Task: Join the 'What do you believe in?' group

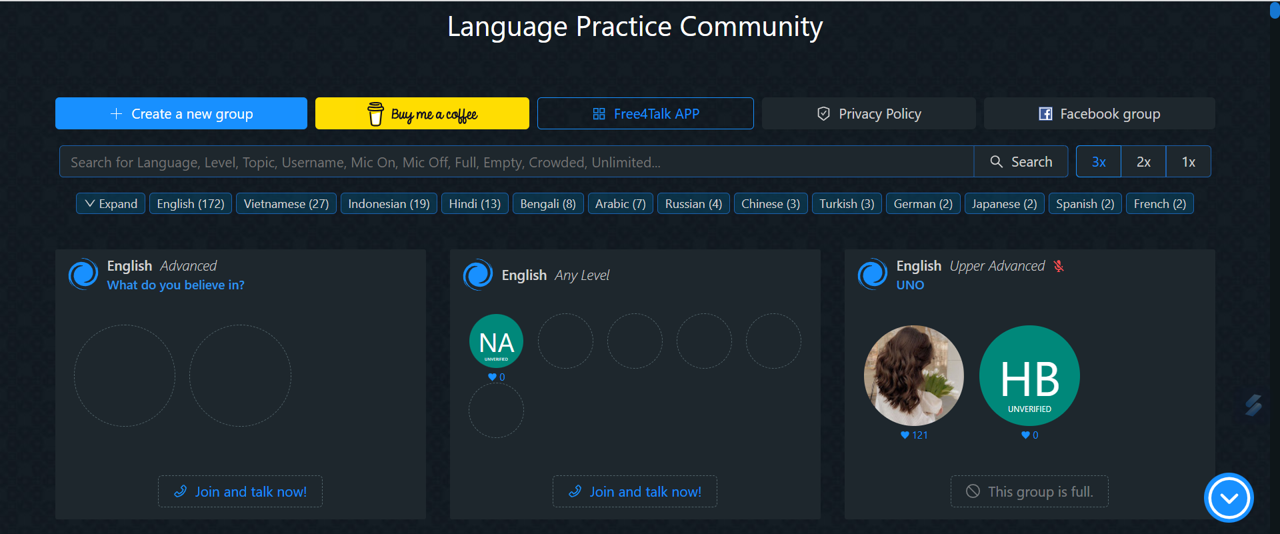Action: pyautogui.click(x=240, y=492)
